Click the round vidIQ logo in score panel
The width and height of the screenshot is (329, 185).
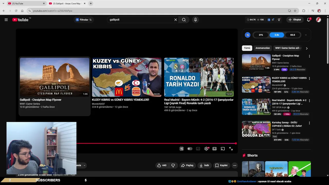point(248,35)
